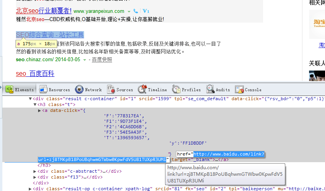Open the SEO综合查询 - 站长工具 link
This screenshot has height=191, width=325.
pos(50,35)
